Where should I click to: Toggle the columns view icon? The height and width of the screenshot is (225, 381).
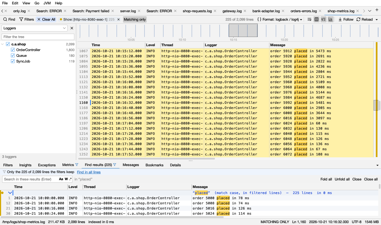point(317,19)
